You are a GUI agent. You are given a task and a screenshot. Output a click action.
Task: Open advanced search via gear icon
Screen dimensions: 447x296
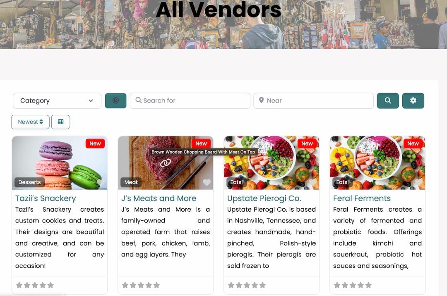[413, 100]
